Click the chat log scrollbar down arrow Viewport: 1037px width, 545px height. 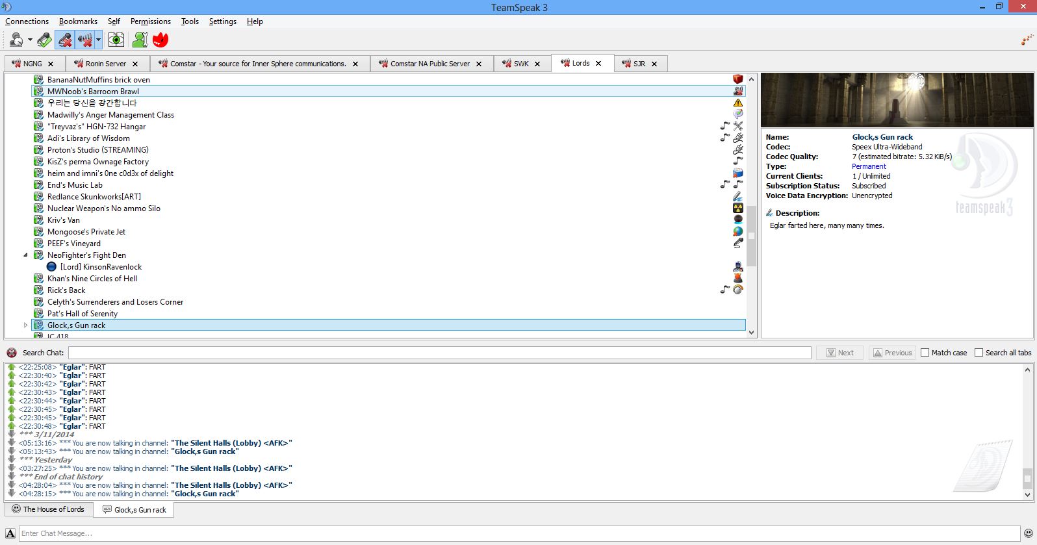pos(1027,495)
